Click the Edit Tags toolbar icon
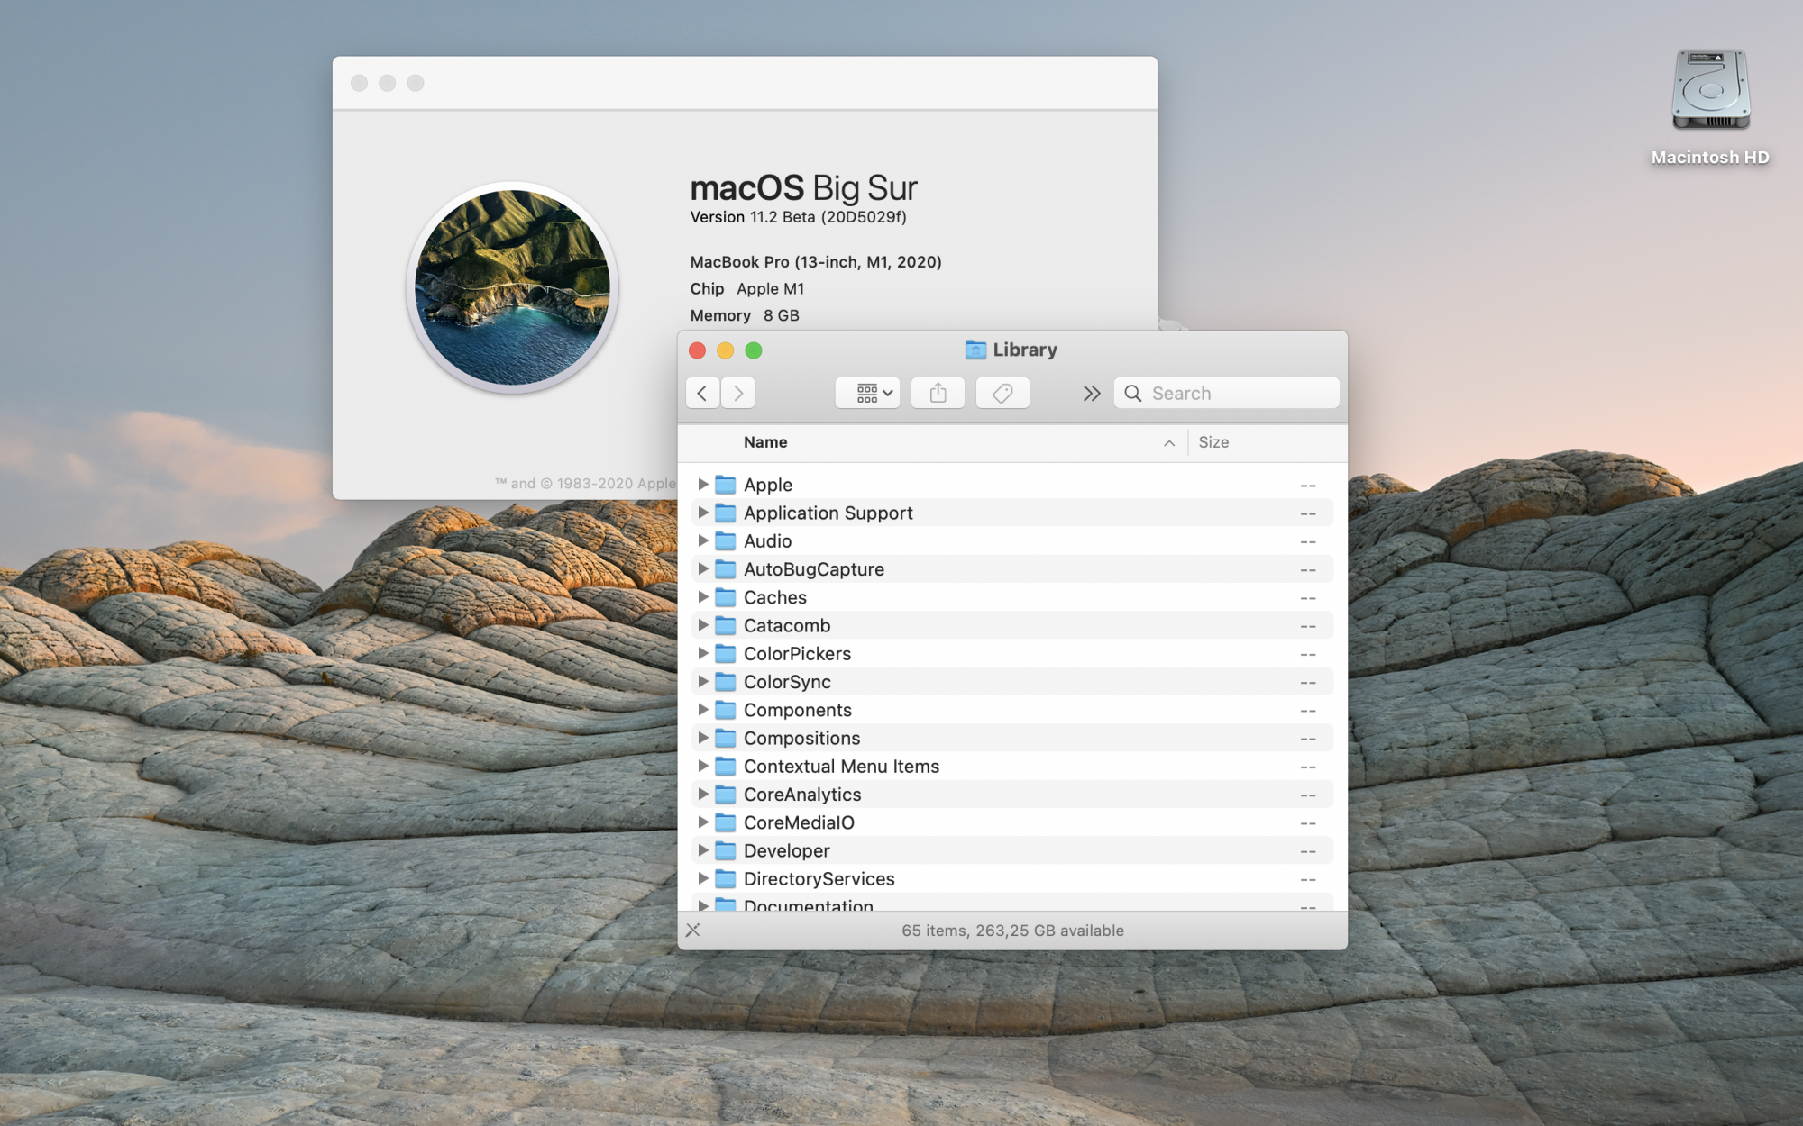The width and height of the screenshot is (1803, 1126). (x=1002, y=393)
